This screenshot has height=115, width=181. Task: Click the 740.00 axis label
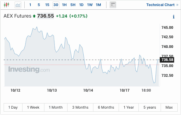pos(167,47)
